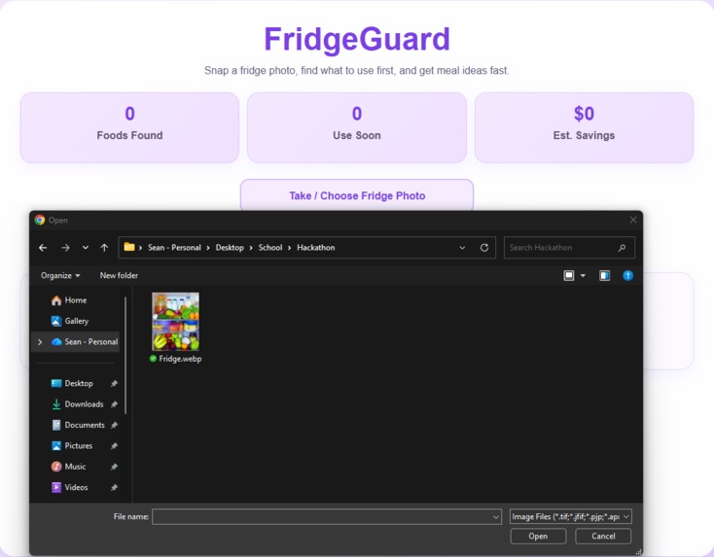This screenshot has width=714, height=557.
Task: Open the view options dropdown arrow
Action: pos(583,275)
